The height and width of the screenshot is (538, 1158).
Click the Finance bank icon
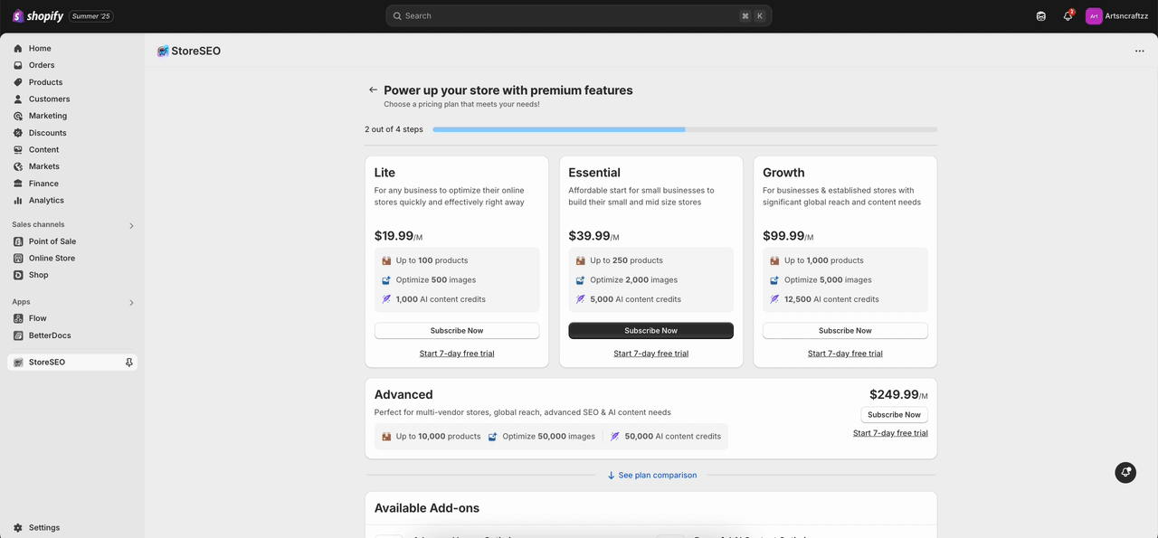point(18,184)
